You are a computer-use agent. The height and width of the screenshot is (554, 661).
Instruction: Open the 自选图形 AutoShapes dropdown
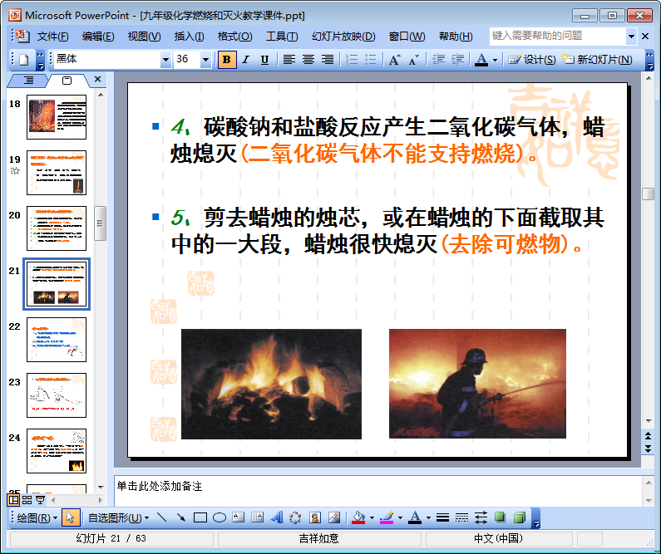[x=118, y=517]
